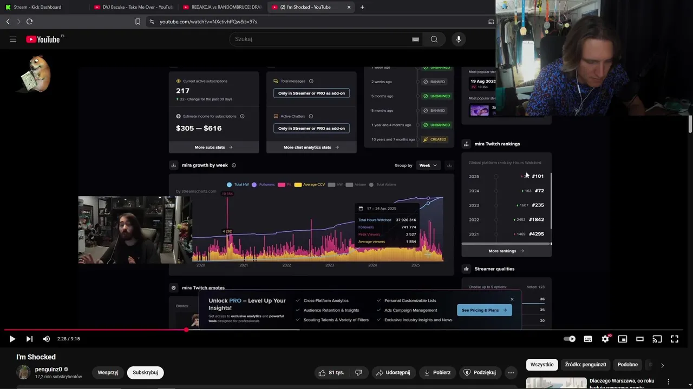Viewport: 693px width, 389px height.
Task: Click info icon next to mira growth by week
Action: [233, 165]
